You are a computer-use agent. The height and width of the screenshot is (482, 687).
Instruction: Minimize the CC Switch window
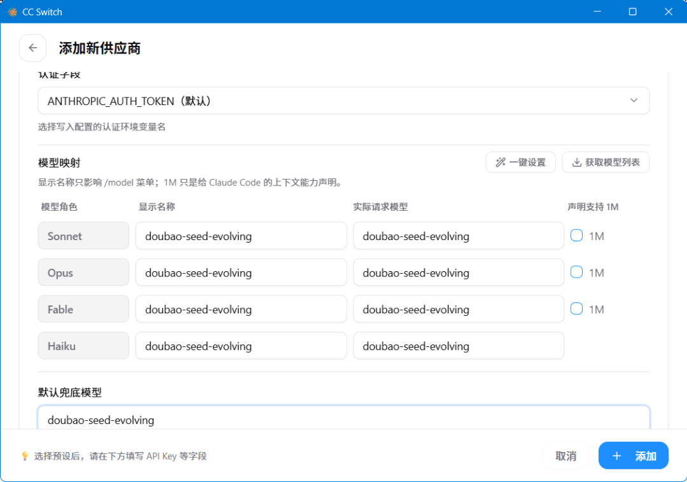(x=597, y=11)
